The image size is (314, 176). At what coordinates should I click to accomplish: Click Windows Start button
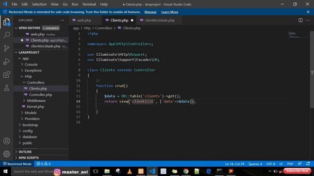pyautogui.click(x=5, y=171)
